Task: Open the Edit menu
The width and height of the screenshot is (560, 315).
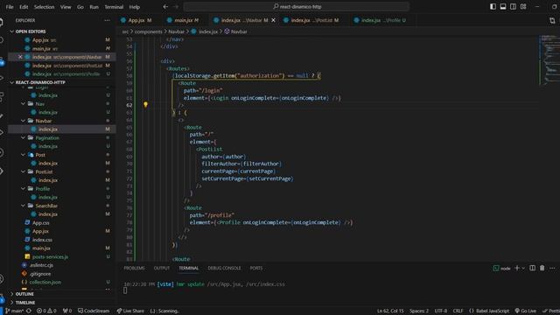Action: pos(24,7)
